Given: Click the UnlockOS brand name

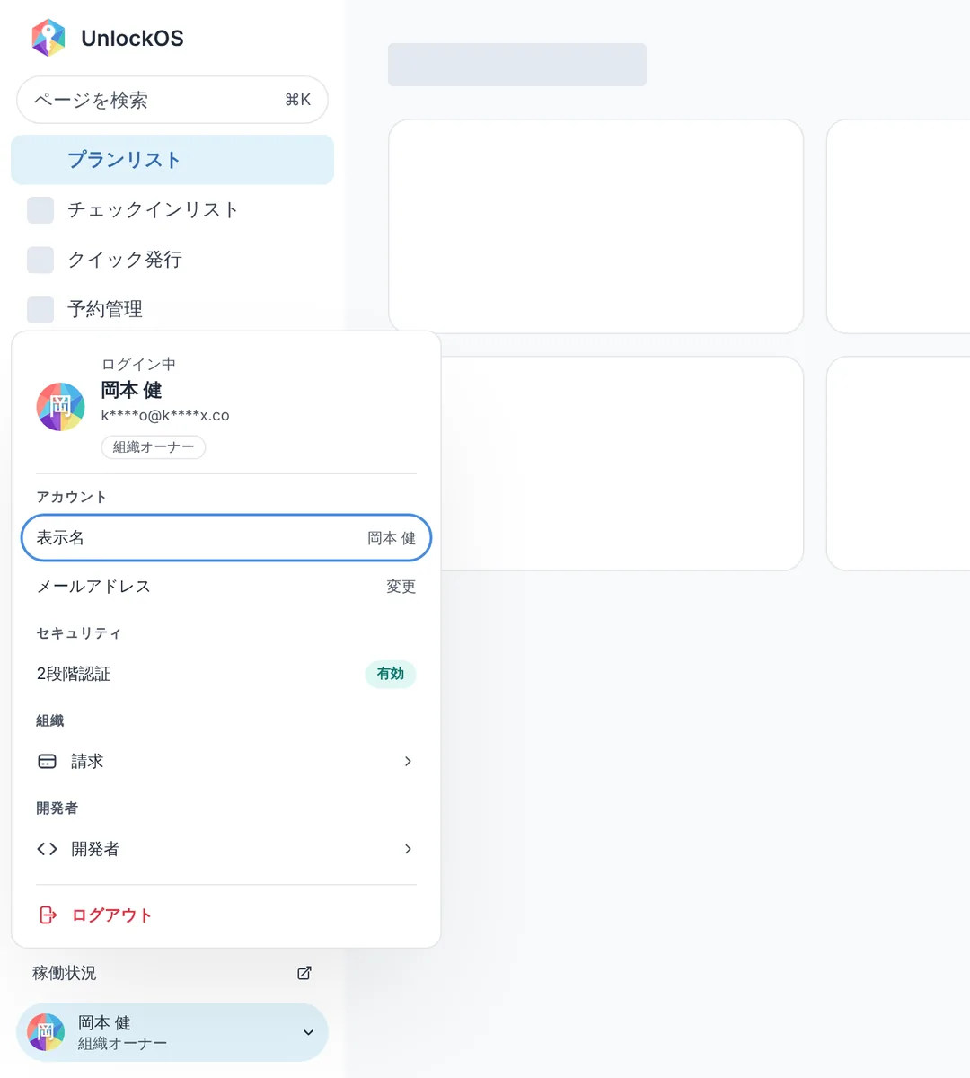Looking at the screenshot, I should 132,38.
